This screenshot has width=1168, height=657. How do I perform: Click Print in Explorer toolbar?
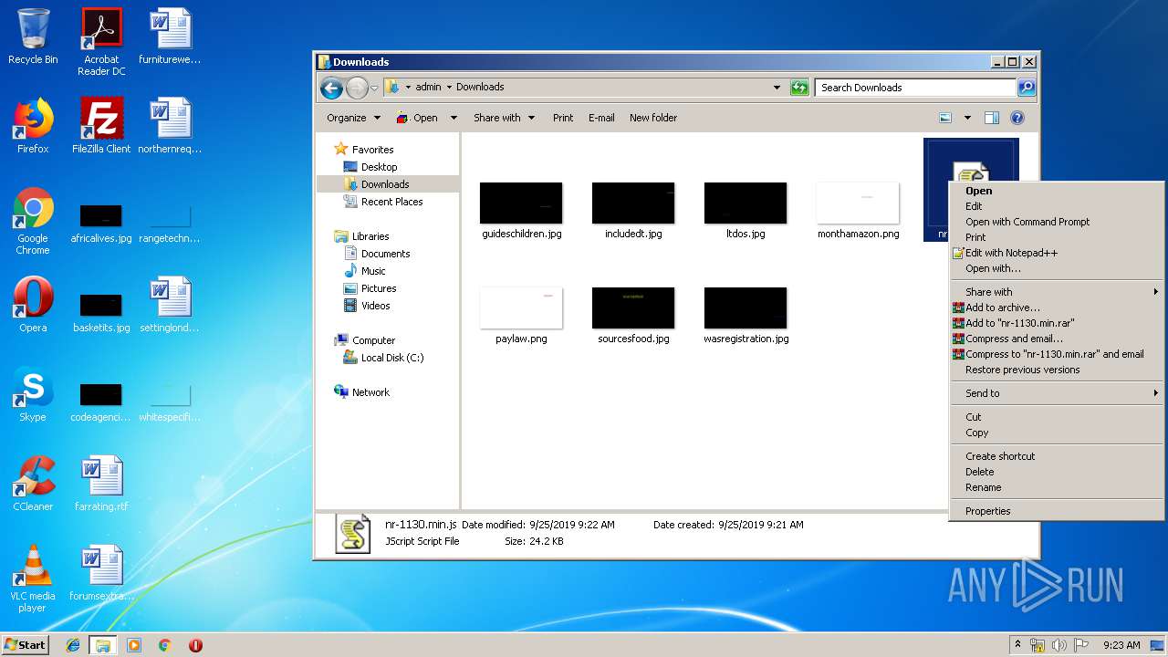click(563, 118)
